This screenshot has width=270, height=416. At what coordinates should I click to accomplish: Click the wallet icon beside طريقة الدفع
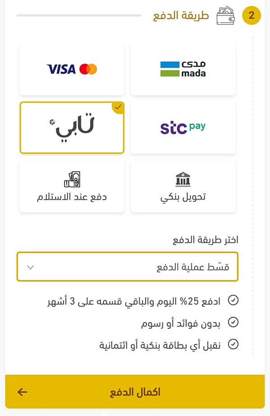click(x=225, y=16)
